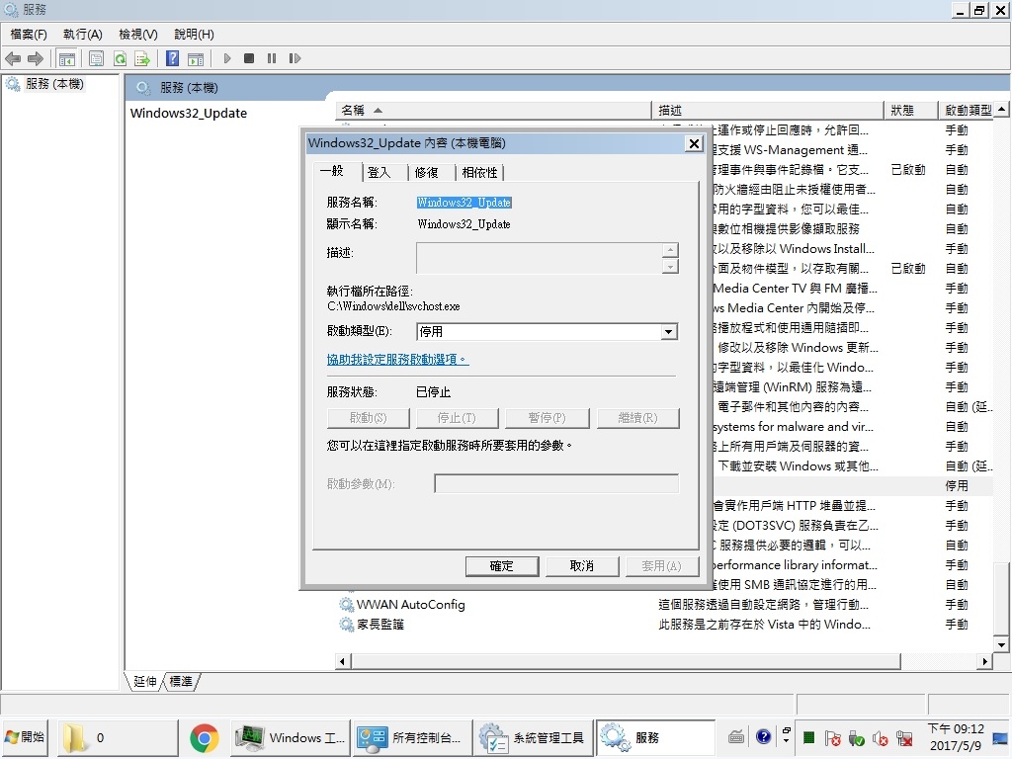This screenshot has width=1012, height=759.
Task: Toggle the show/hide console tree icon
Action: coord(66,58)
